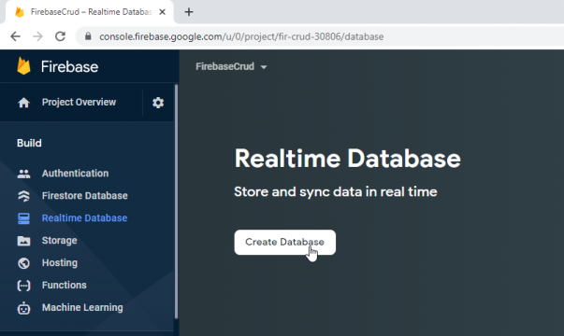Viewport: 564px width, 336px height.
Task: Click the dropdown arrow beside FirebaseCrud
Action: [x=264, y=67]
